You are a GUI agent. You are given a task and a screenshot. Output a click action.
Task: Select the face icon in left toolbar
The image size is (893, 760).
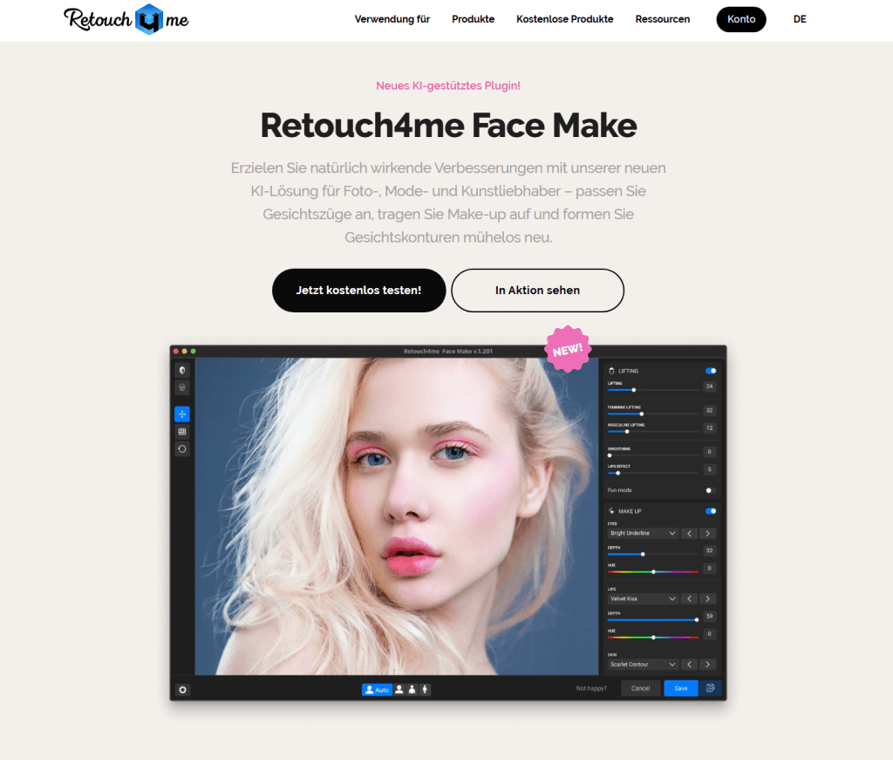pos(182,387)
